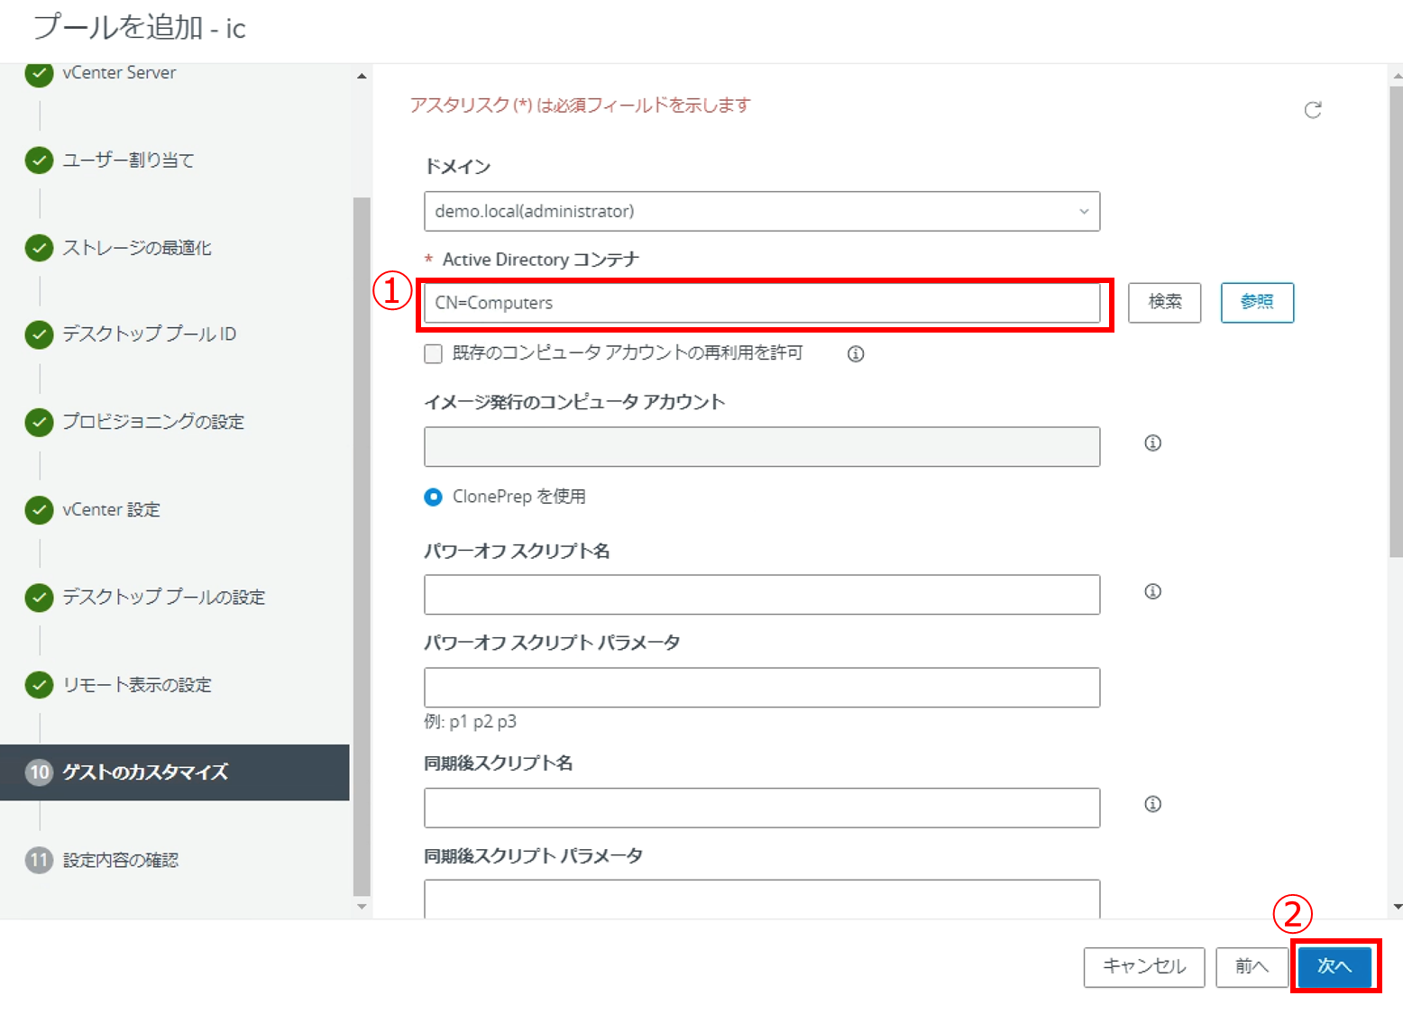Click the パワーオフ スクリプト パラメータ text field

coord(761,688)
